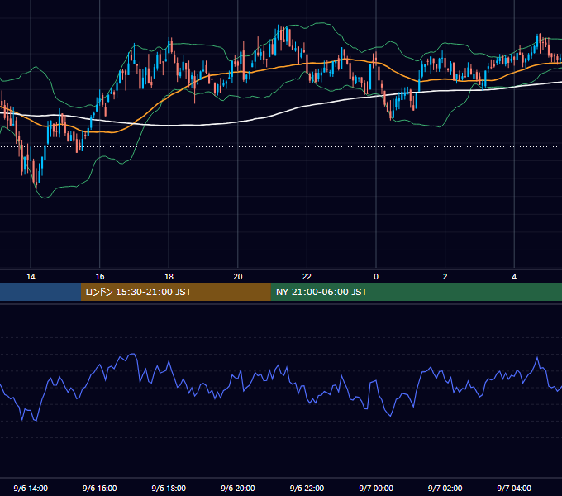Screen dimensions: 562x496
Task: Click the hour label 22 on time axis
Action: [307, 277]
